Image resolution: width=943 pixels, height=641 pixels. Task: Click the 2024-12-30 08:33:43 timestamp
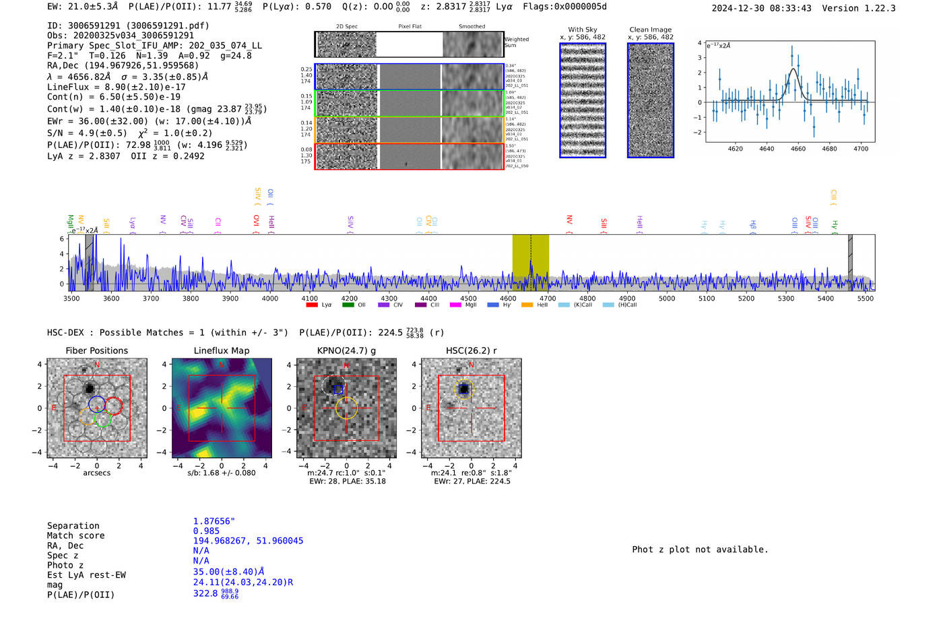761,8
